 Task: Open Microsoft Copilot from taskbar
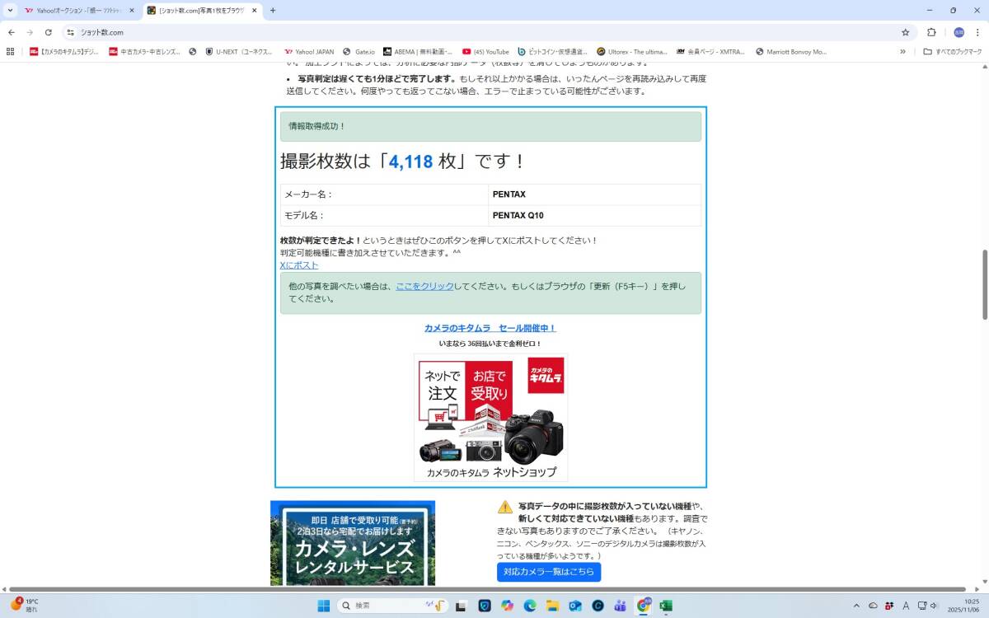(507, 606)
